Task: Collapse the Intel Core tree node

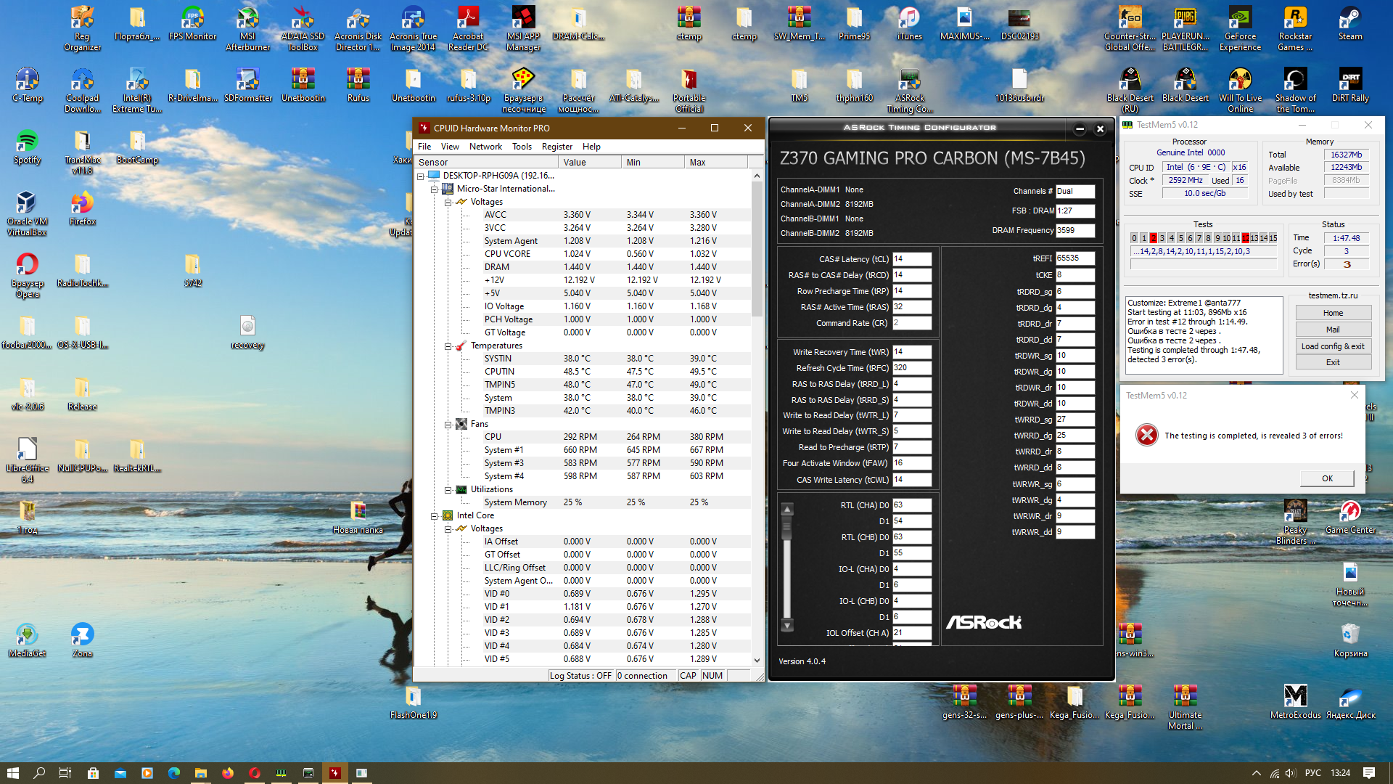Action: click(435, 516)
